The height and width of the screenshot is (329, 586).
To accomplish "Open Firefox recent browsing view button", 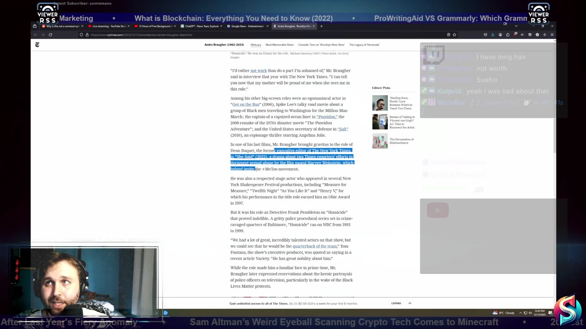I will pos(35,26).
